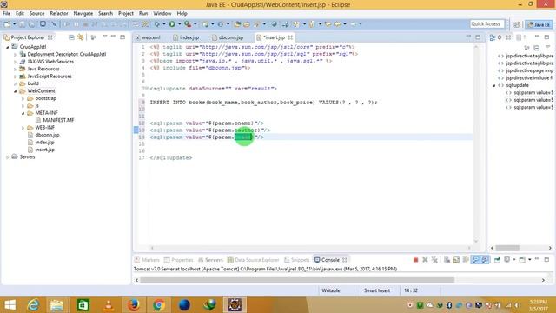The image size is (556, 313).
Task: Expand the WEB-INF folder
Action: [x=23, y=128]
